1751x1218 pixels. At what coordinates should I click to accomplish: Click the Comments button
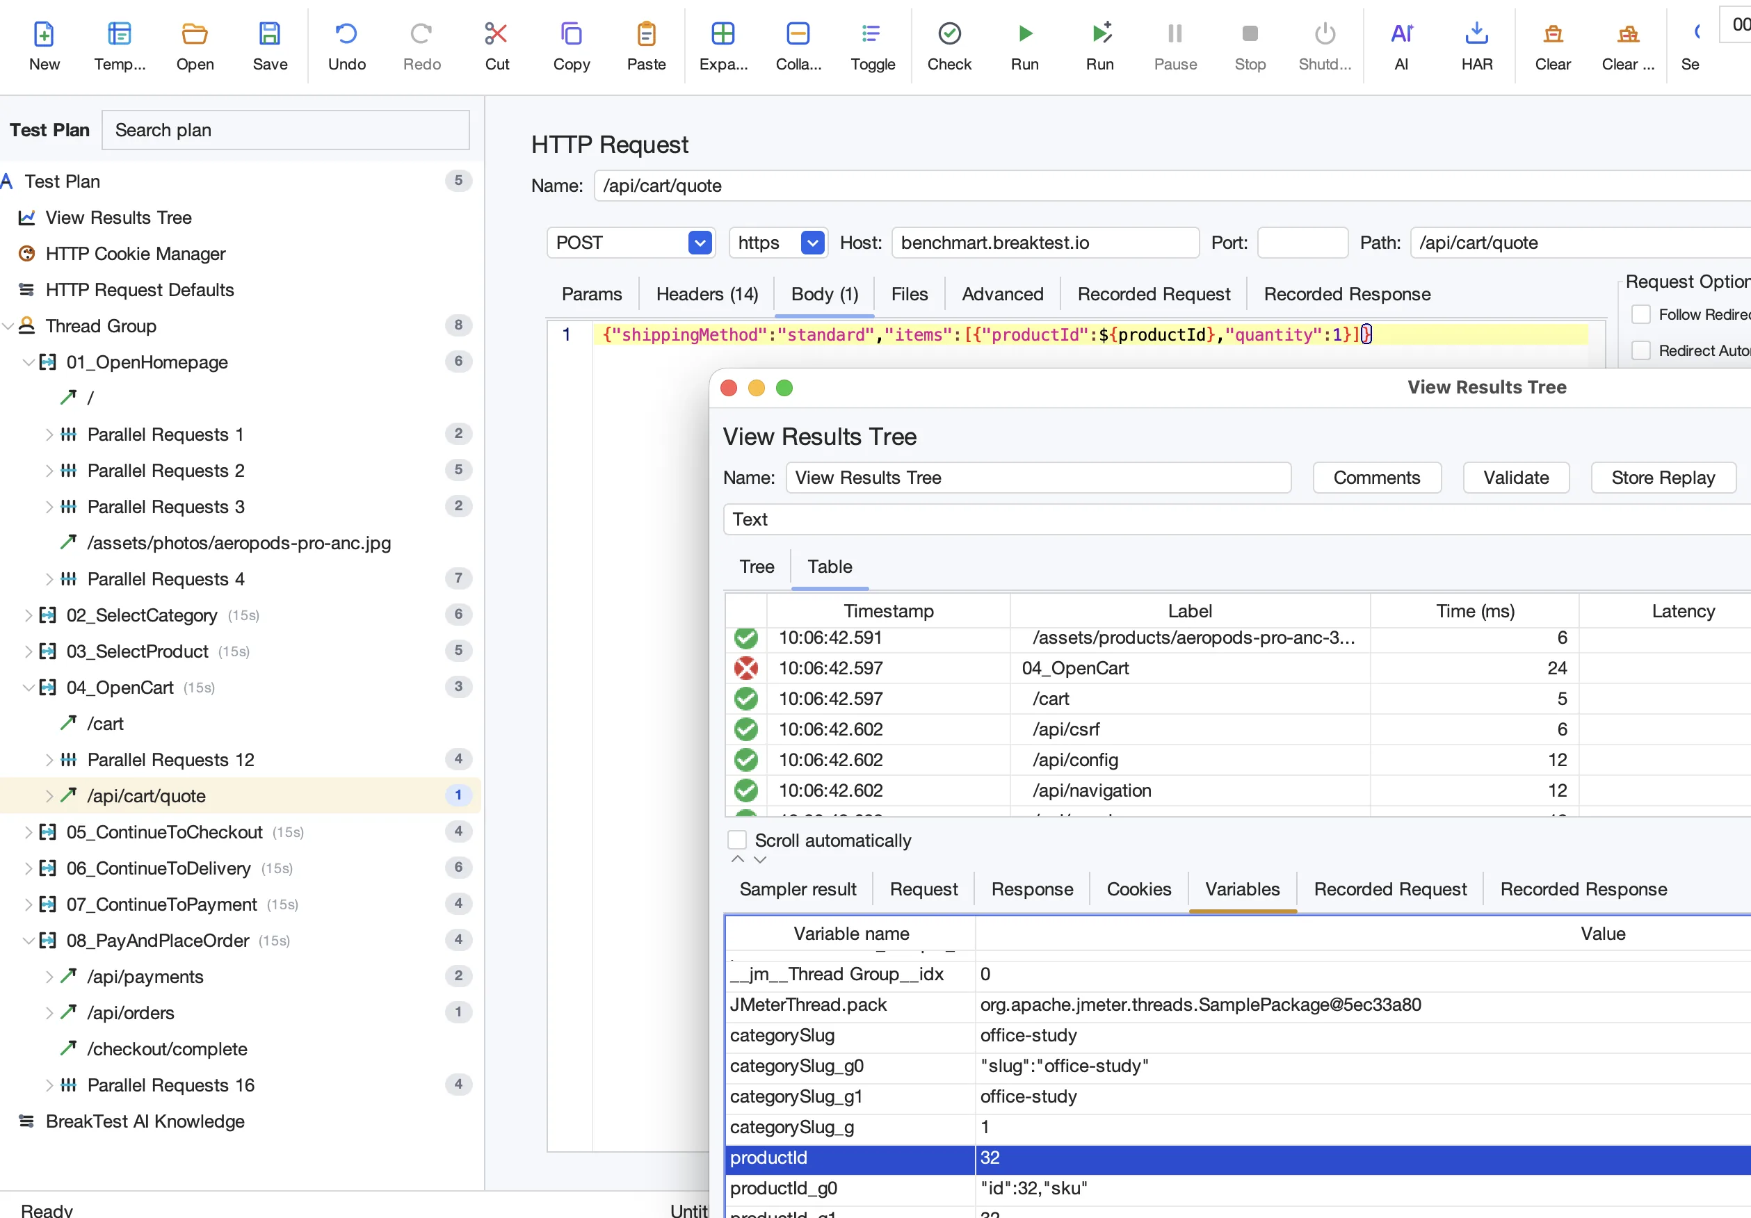pos(1377,478)
